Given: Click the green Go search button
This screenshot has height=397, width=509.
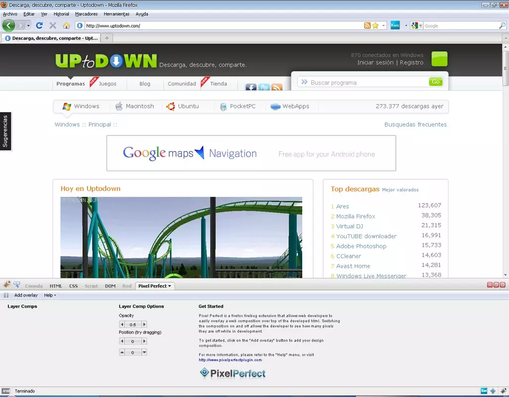Looking at the screenshot, I should [436, 82].
